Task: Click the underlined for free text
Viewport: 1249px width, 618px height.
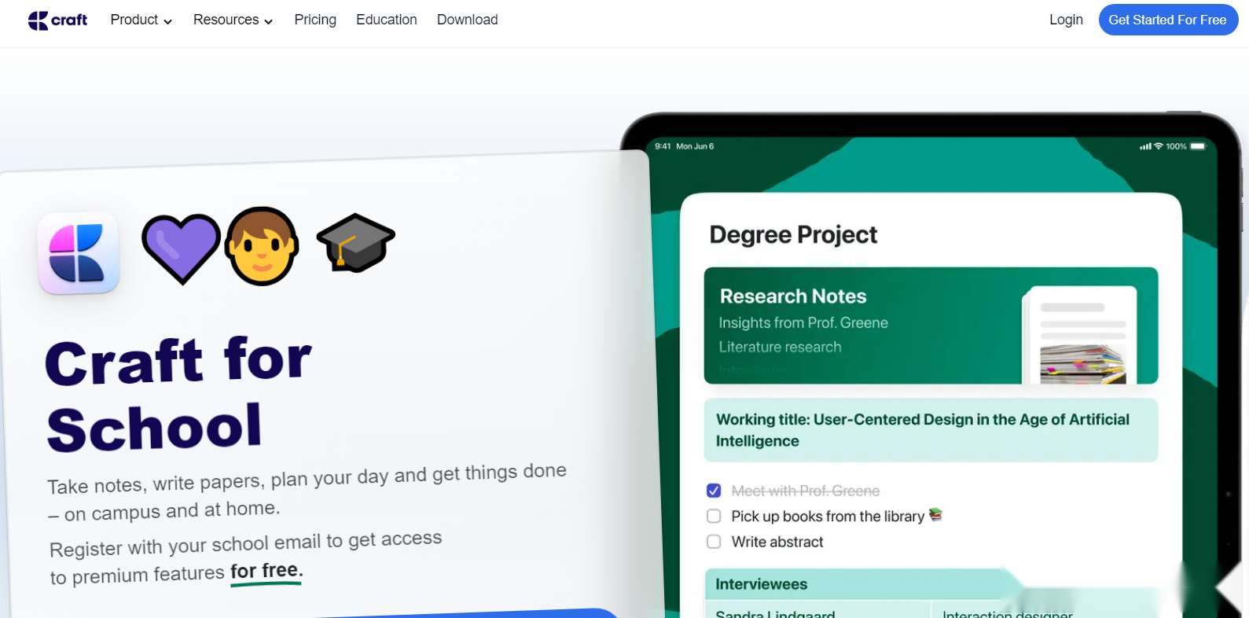Action: pyautogui.click(x=266, y=571)
